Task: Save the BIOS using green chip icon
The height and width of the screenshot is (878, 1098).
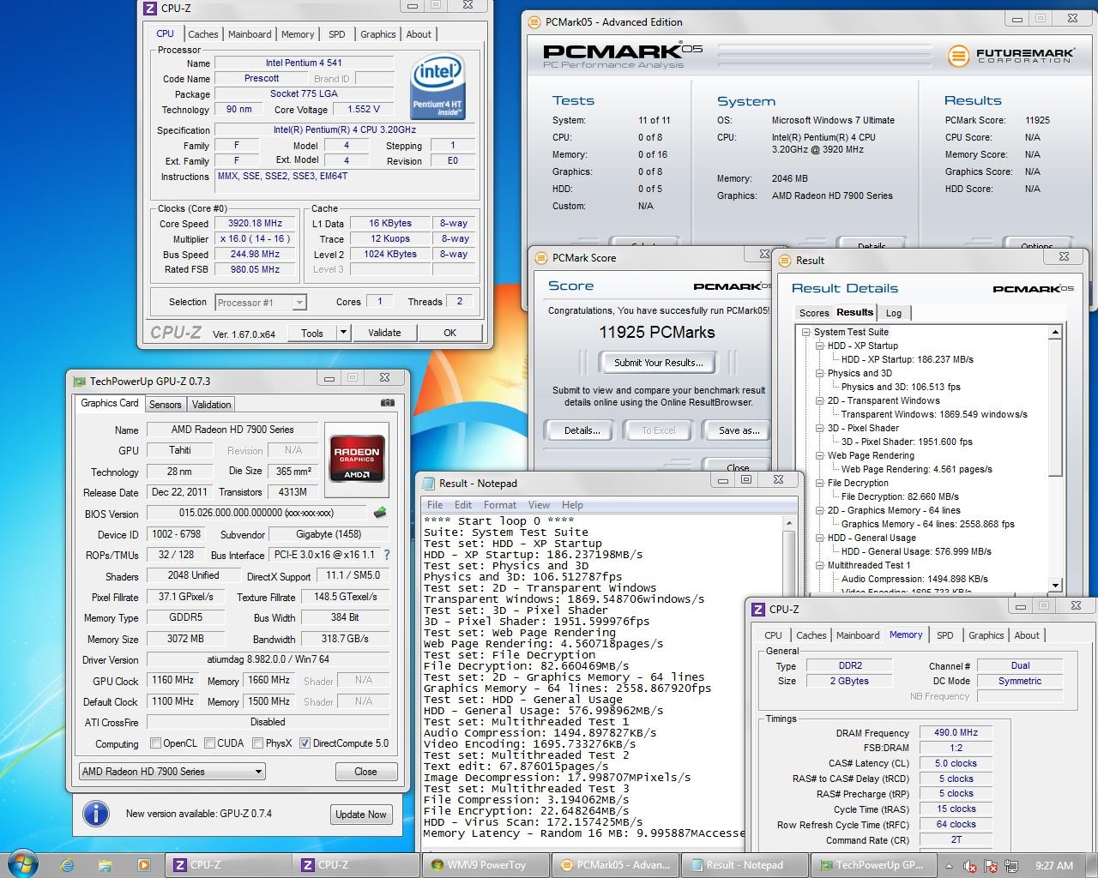Action: click(380, 513)
